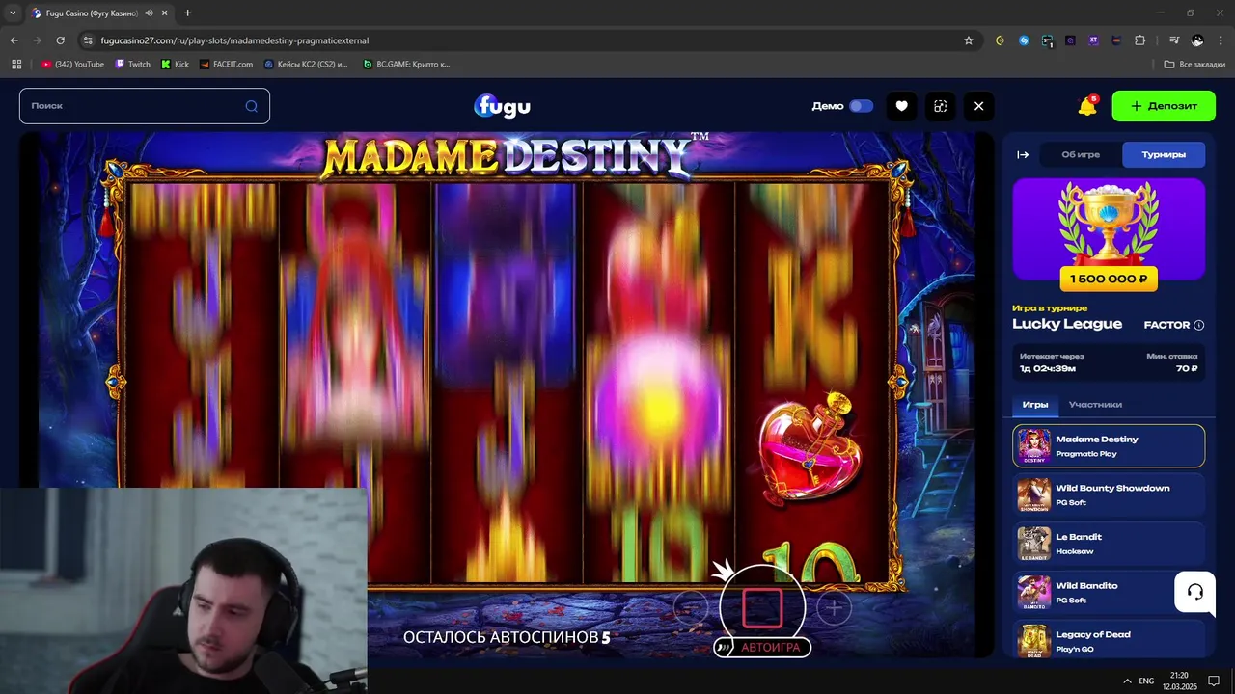Click the browser address bar URL

click(x=234, y=40)
